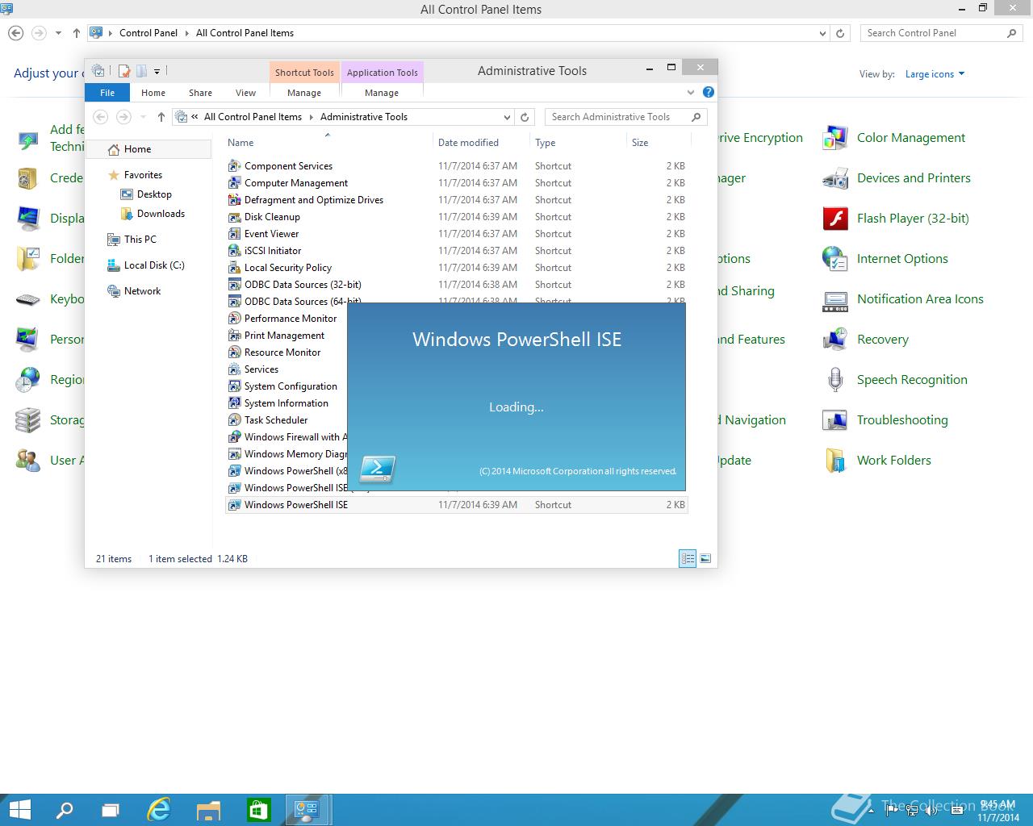Go back in Control Panel window
This screenshot has width=1033, height=826.
click(x=15, y=33)
